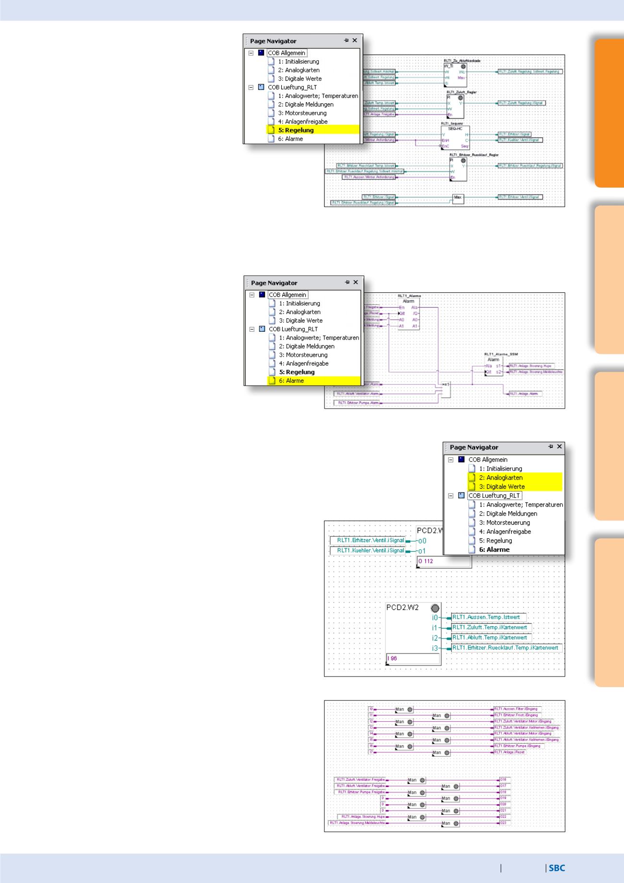
Task: Toggle Man switch feeding output O17
Action: pos(450,786)
